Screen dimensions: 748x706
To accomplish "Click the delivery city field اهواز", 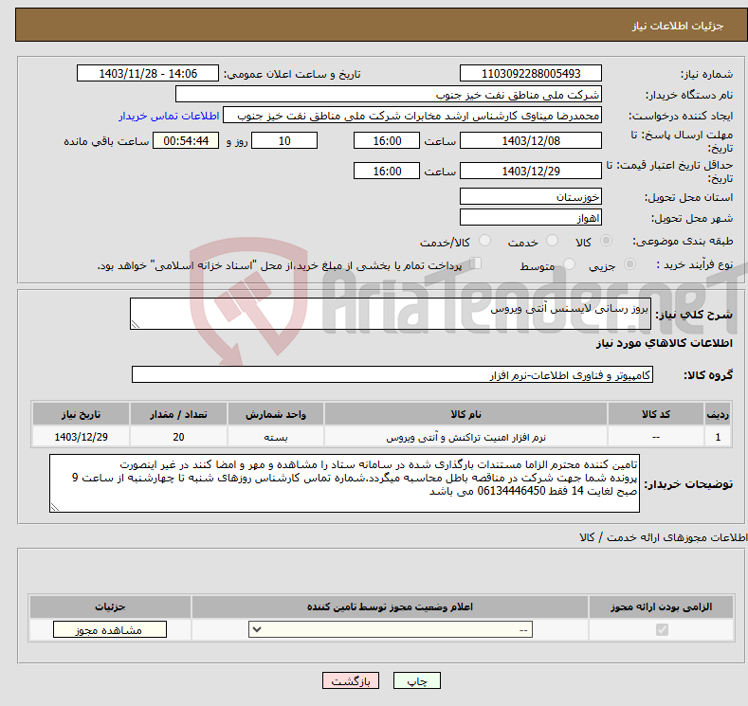I will click(531, 217).
